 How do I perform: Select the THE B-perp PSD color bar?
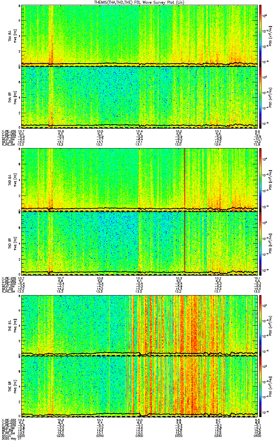pyautogui.click(x=261, y=325)
